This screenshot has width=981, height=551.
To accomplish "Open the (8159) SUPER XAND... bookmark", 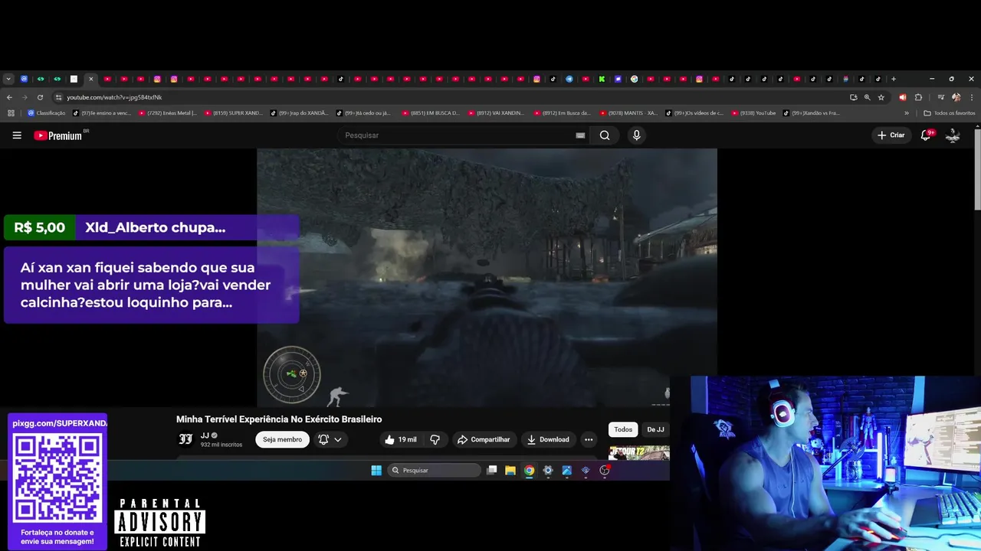I will (233, 113).
